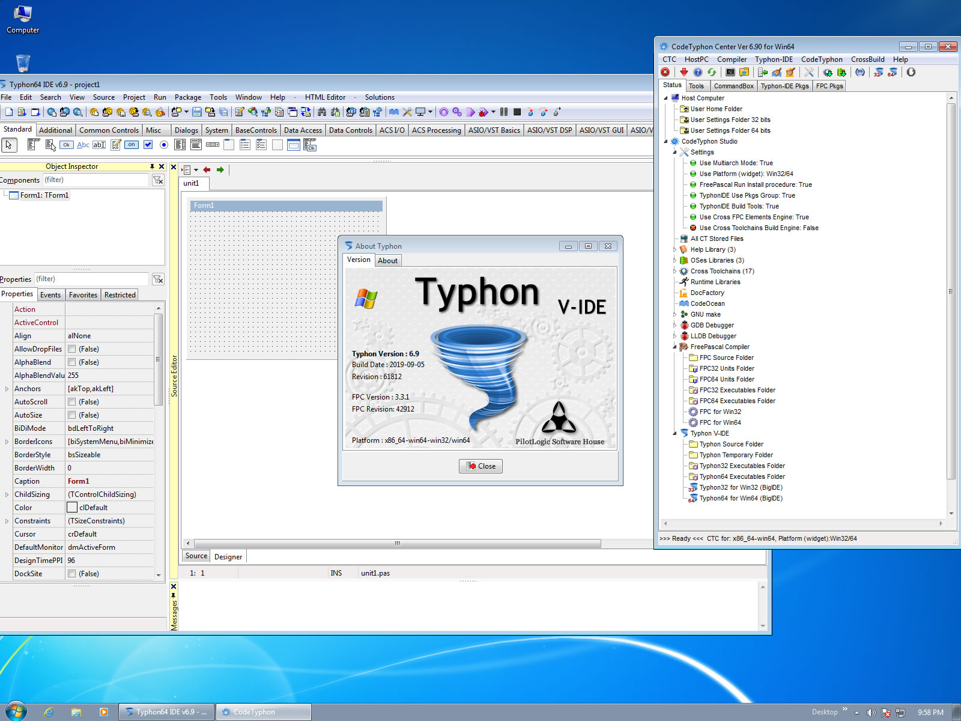Click the Color property clDefault swatch
The height and width of the screenshot is (721, 961).
(72, 508)
